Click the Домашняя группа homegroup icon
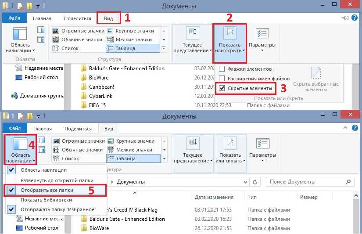The image size is (362, 234). (x=14, y=95)
